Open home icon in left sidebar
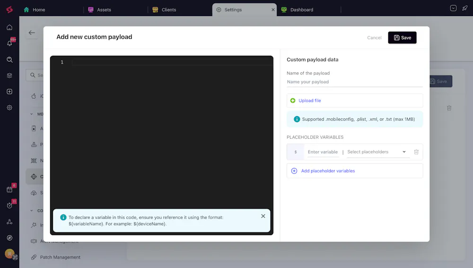Viewport: 473px width, 268px height. [x=9, y=27]
